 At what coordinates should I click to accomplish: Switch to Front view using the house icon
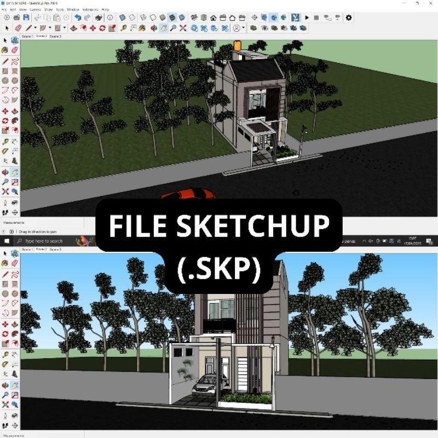[x=213, y=18]
